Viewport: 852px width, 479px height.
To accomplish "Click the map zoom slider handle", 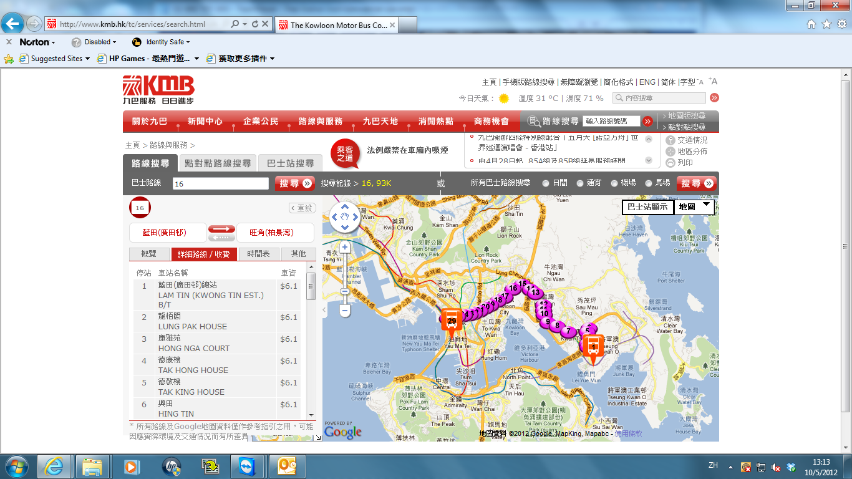I will click(345, 291).
